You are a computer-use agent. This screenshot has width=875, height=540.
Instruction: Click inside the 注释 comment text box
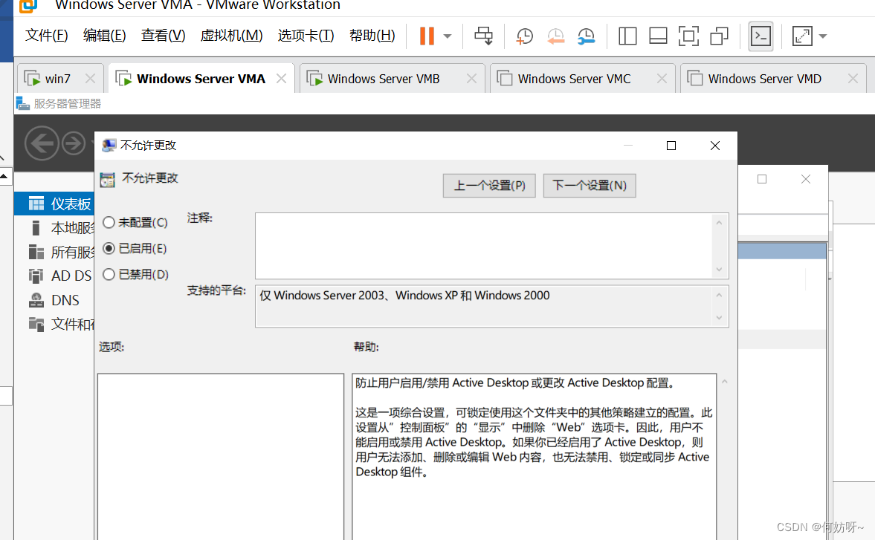tap(483, 246)
